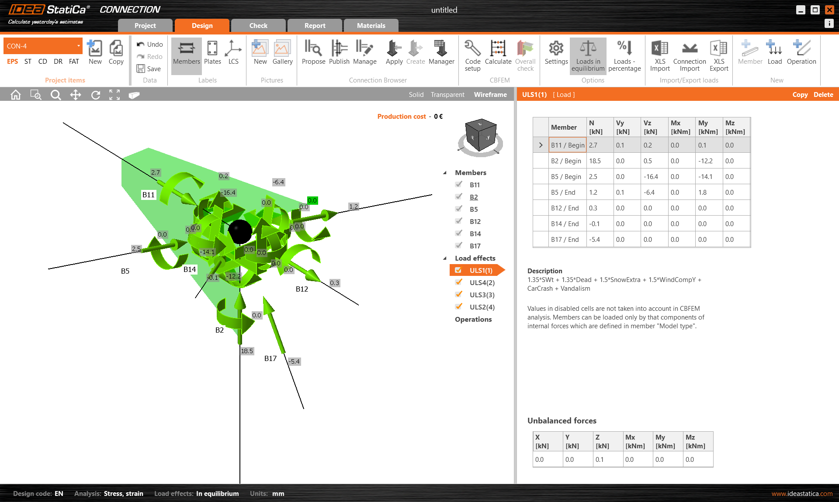Screen dimensions: 839x502
Task: Switch to the Check tab
Action: click(258, 26)
